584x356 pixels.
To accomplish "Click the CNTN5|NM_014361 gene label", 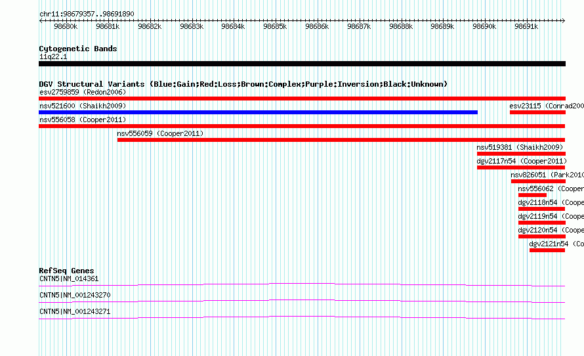I will coord(69,279).
